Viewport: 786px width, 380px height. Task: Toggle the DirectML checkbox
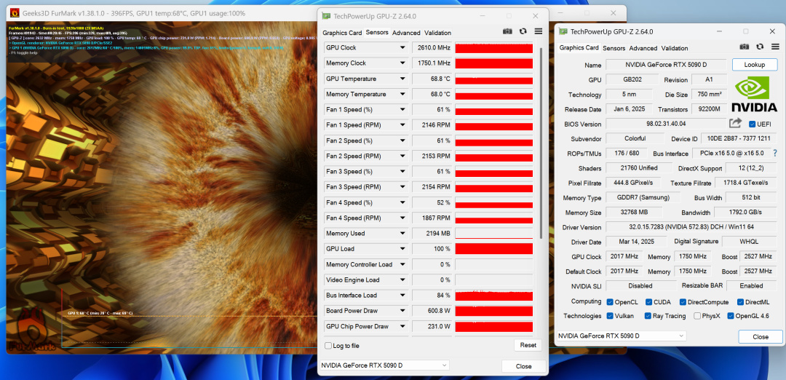click(740, 302)
